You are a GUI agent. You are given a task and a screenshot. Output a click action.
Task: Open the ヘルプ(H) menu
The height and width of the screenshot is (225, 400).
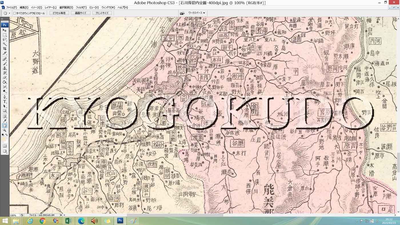click(x=123, y=7)
